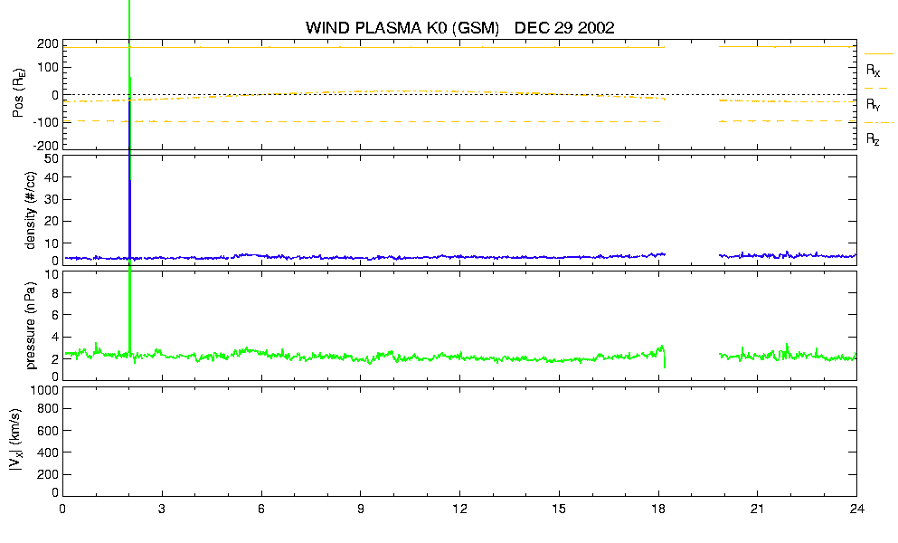Click the date DEC 29 2002 in title

tap(564, 28)
